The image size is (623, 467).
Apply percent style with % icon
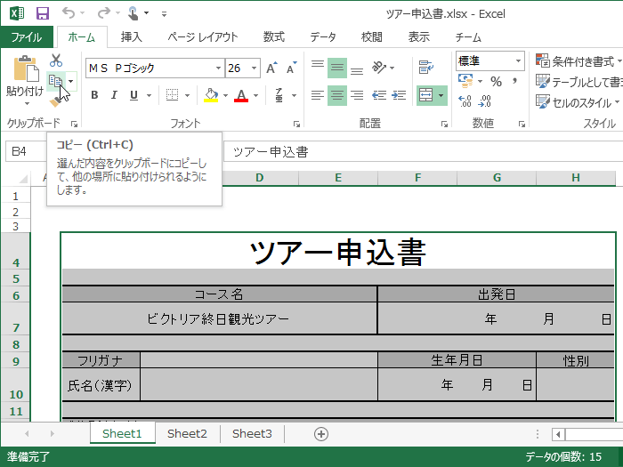[x=496, y=82]
